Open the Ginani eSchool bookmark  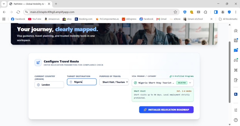(x=193, y=19)
